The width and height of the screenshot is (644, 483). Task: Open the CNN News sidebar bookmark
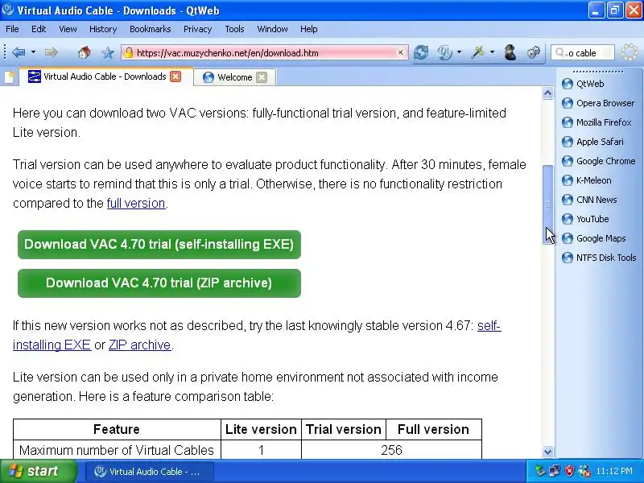589,200
